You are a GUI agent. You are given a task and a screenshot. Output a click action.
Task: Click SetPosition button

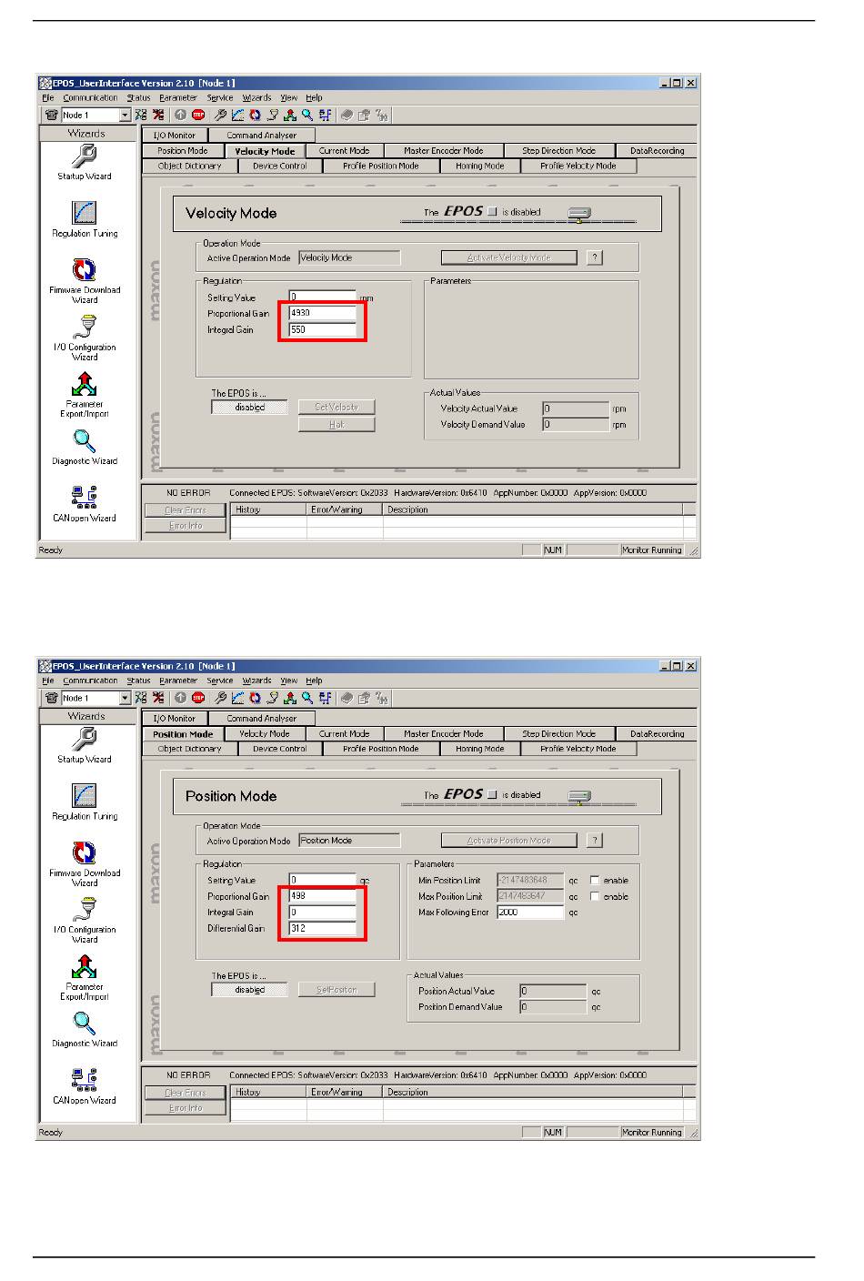337,990
